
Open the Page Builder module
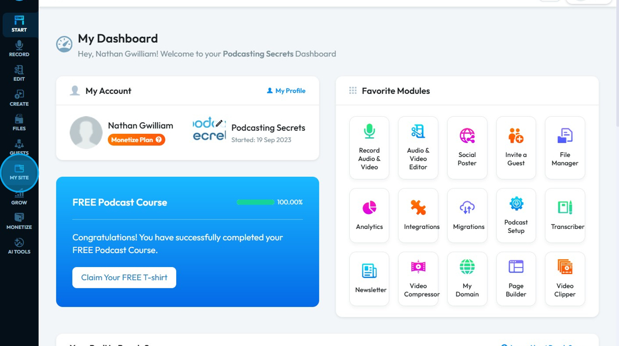[x=516, y=279]
